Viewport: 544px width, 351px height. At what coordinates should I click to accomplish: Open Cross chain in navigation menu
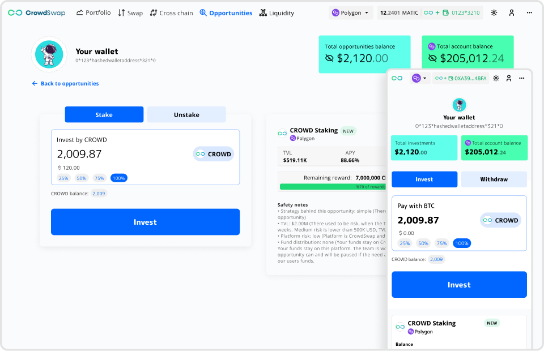pyautogui.click(x=171, y=12)
